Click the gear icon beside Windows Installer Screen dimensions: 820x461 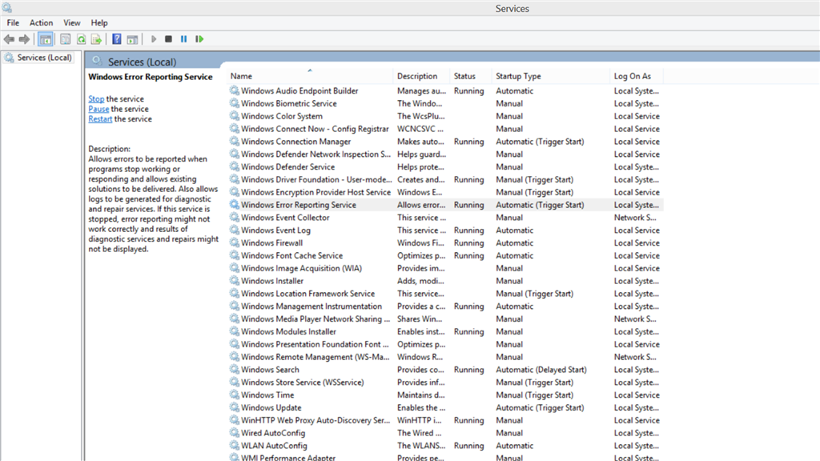pyautogui.click(x=235, y=281)
